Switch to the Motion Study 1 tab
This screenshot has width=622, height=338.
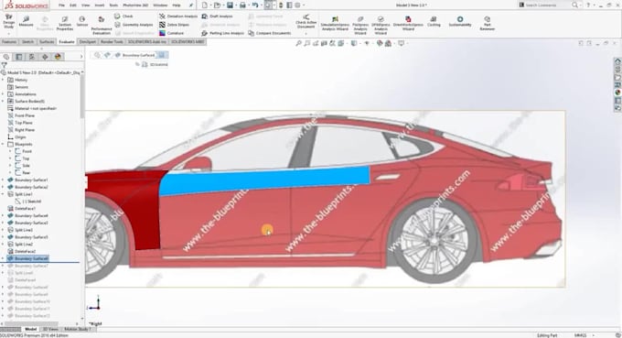[x=78, y=329]
